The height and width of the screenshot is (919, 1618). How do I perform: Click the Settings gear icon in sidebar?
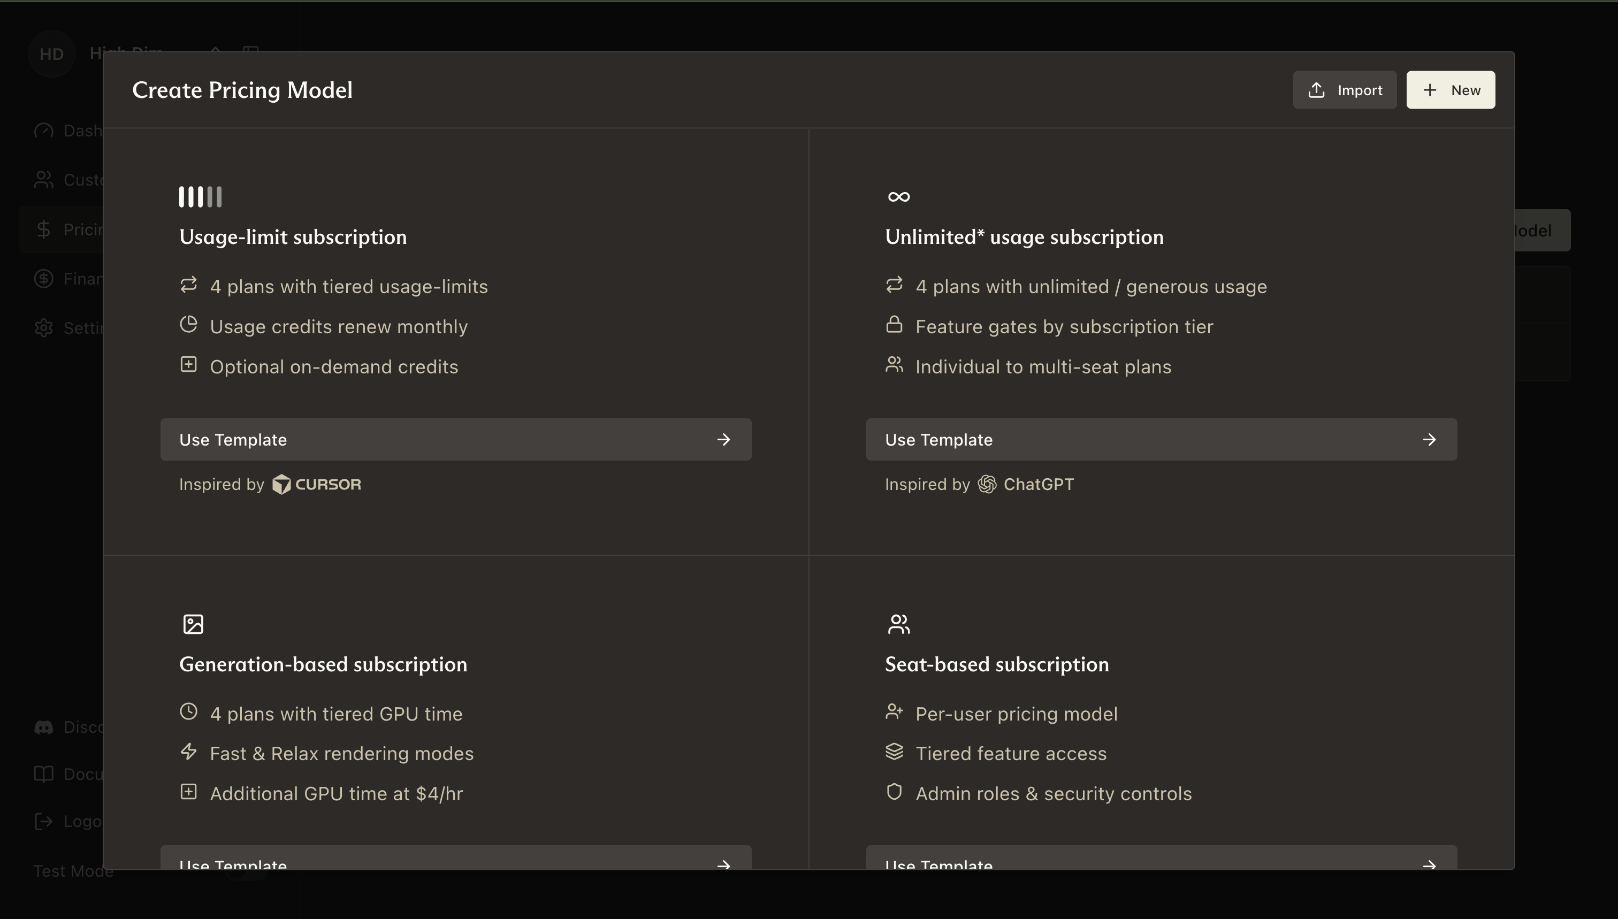pyautogui.click(x=43, y=328)
